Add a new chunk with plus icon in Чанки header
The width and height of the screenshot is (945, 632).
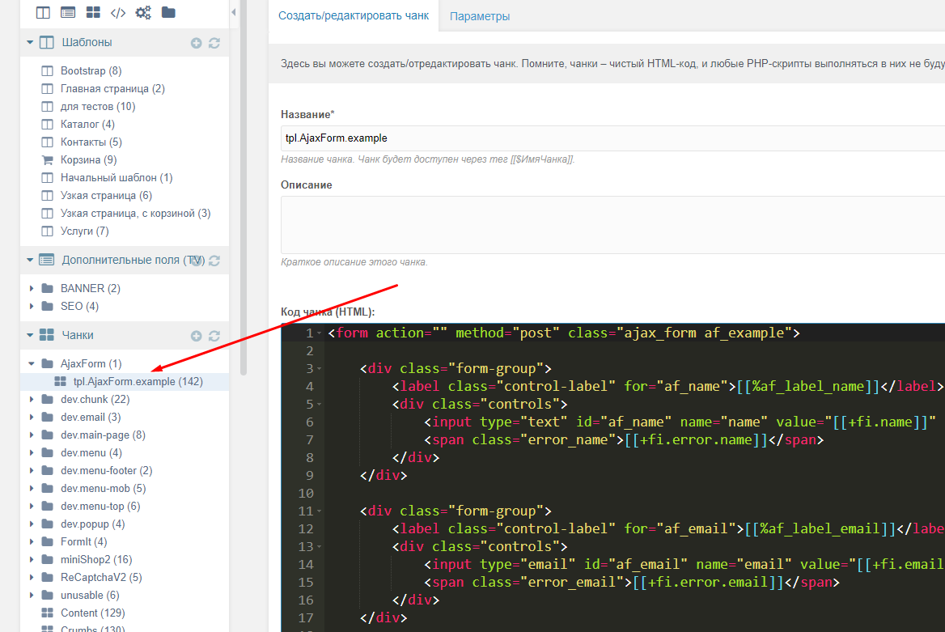point(197,336)
